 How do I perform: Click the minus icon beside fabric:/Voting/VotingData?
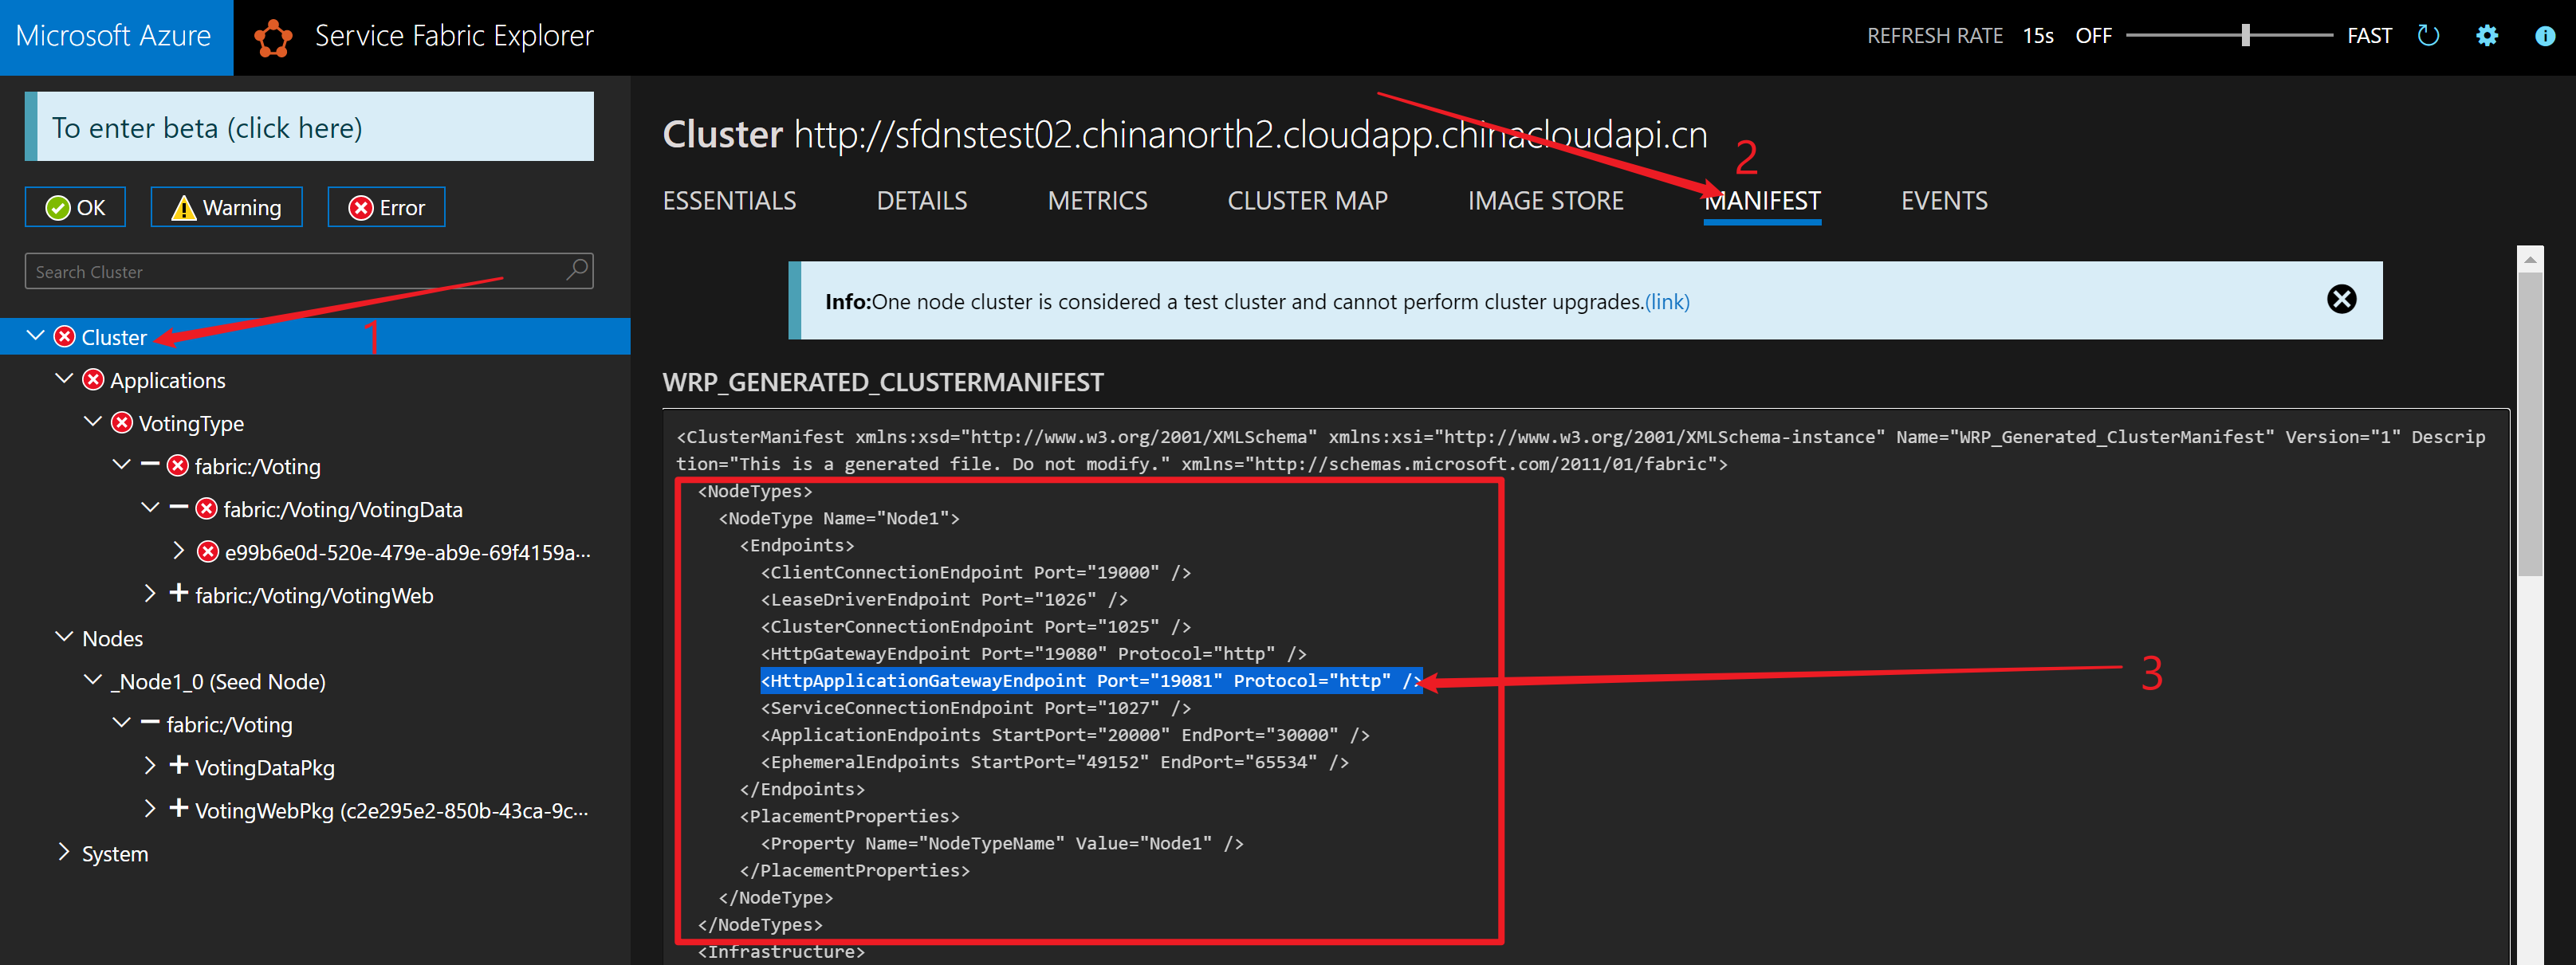[179, 508]
